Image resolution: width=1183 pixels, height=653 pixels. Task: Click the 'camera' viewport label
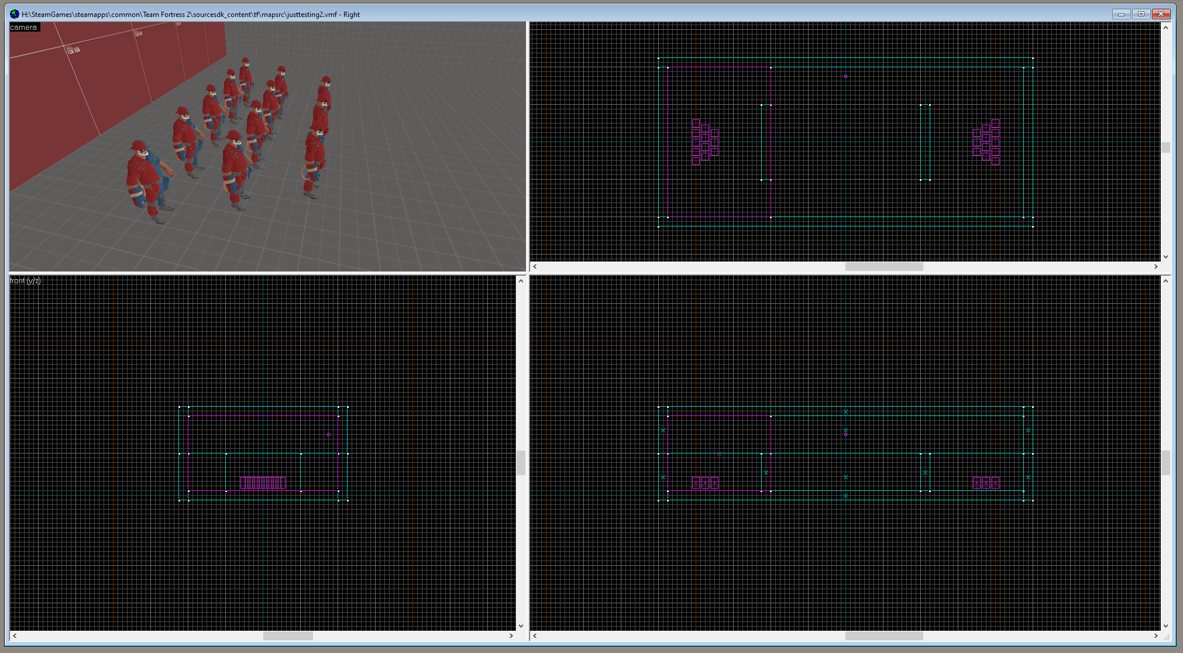23,28
